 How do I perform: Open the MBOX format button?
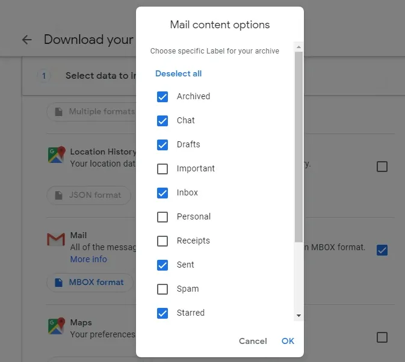click(x=90, y=283)
